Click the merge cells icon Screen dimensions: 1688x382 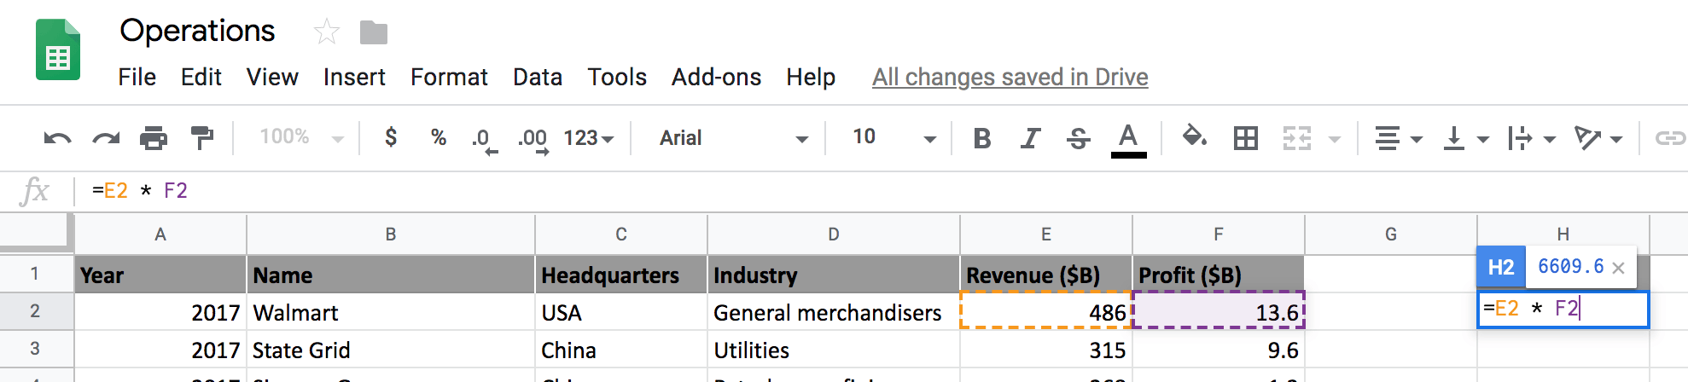pos(1297,138)
